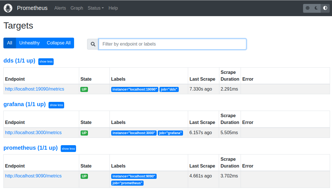Open the Alerts page
The image size is (332, 193).
tap(60, 8)
